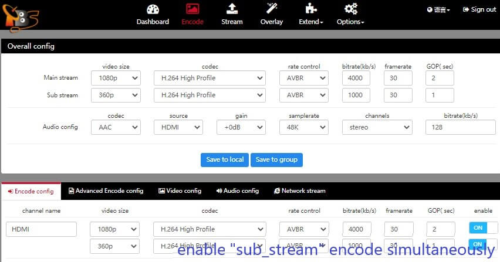The height and width of the screenshot is (262, 500).
Task: Switch to the Network stream tab
Action: tap(299, 191)
